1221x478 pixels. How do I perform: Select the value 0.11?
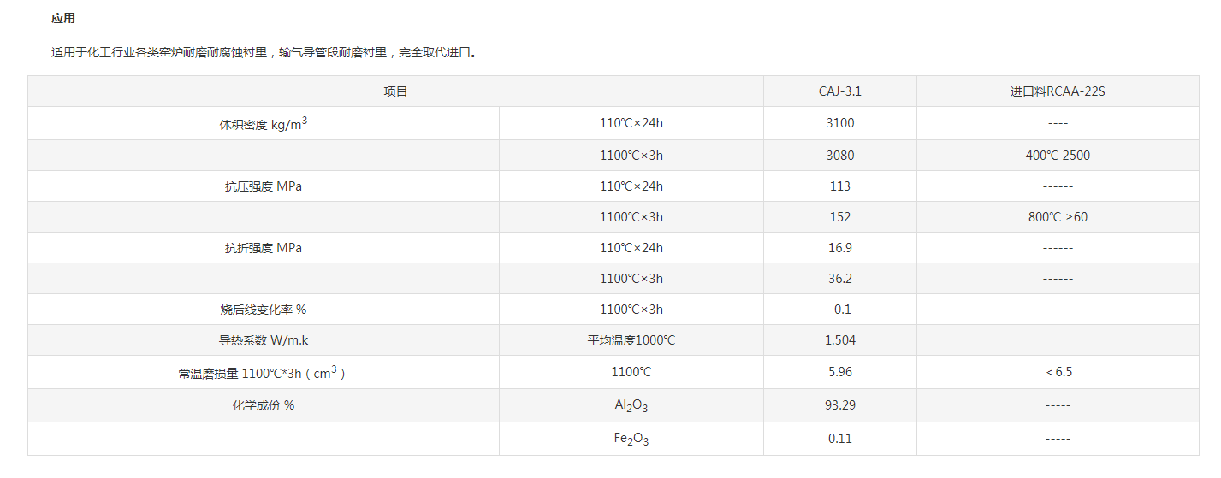click(x=840, y=439)
